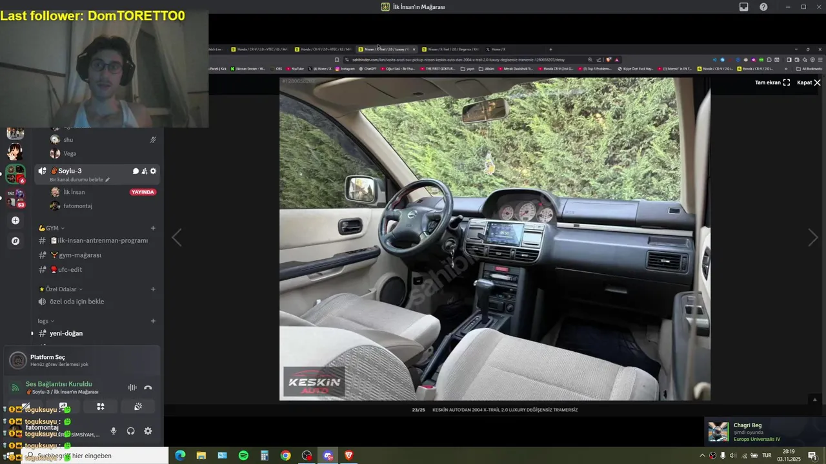Open Brave browser from the taskbar

click(x=348, y=456)
